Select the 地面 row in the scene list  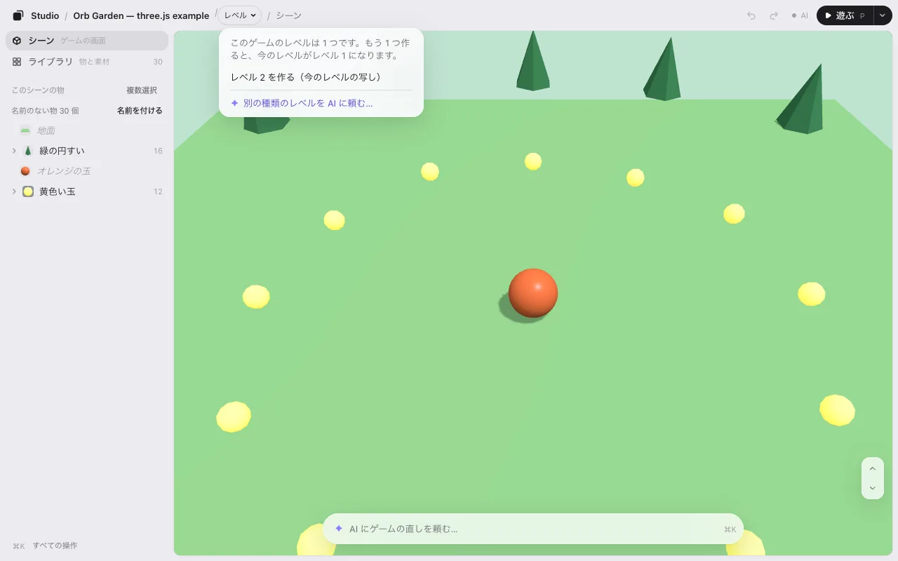[x=87, y=130]
